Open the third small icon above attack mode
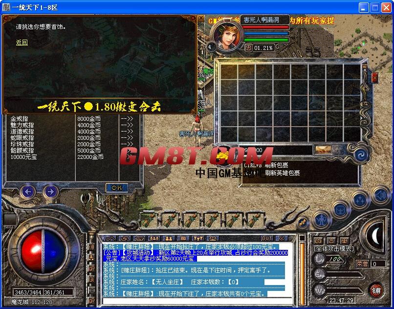Image resolution: width=394 pixels, height=309 pixels. click(x=345, y=241)
